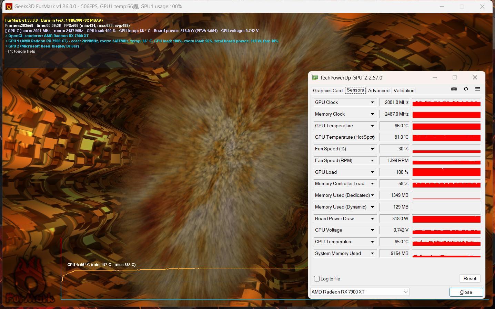This screenshot has height=309, width=495.
Task: Click the System Memory Used value 9154 MB
Action: [394, 253]
